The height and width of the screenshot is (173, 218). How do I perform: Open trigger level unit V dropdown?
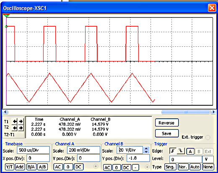coord(208,159)
